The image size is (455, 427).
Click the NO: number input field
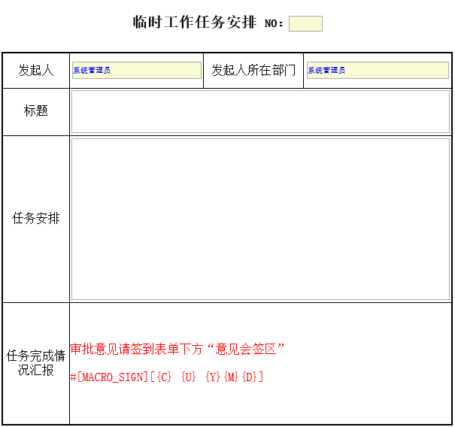(305, 24)
